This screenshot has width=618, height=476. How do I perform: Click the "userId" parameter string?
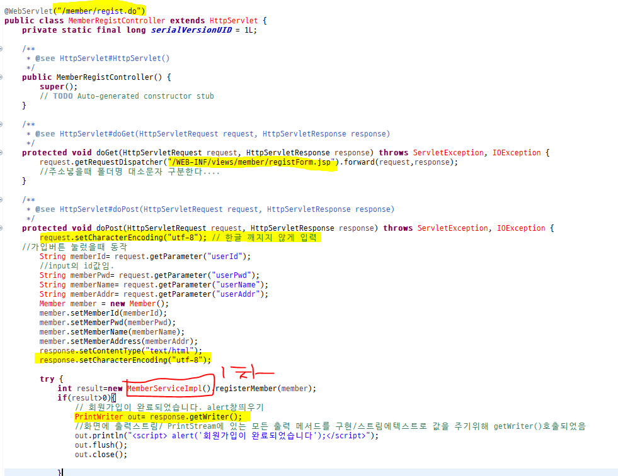click(x=224, y=257)
